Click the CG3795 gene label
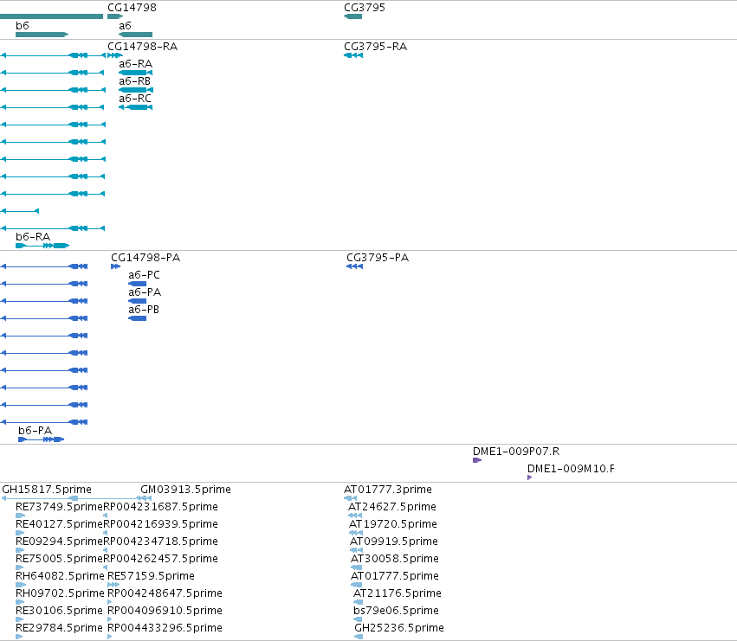Screen dimensions: 737x641 point(365,8)
